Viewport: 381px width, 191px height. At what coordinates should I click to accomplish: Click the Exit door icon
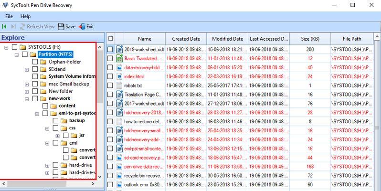[x=82, y=26]
